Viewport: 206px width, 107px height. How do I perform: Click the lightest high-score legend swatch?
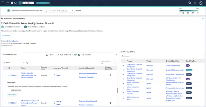click(x=196, y=11)
